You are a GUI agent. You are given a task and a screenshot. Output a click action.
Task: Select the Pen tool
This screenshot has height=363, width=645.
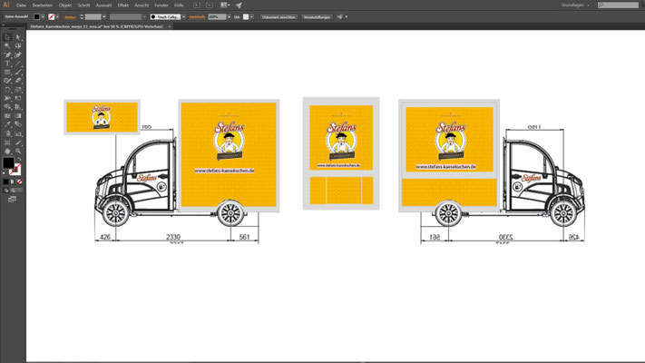pos(7,54)
